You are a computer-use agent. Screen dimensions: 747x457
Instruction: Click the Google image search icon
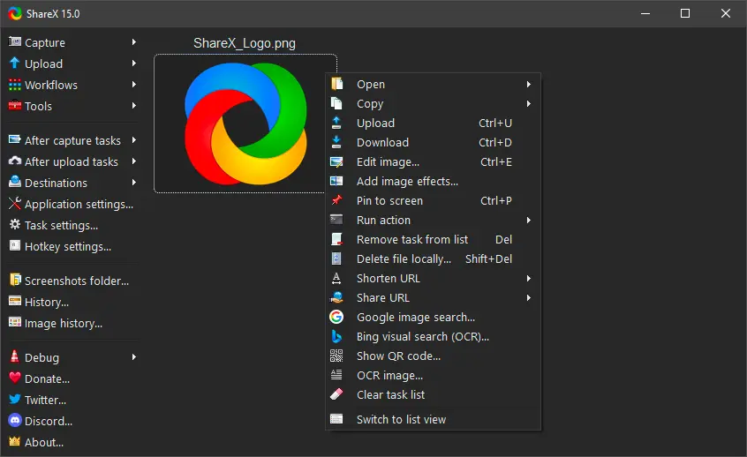point(336,317)
